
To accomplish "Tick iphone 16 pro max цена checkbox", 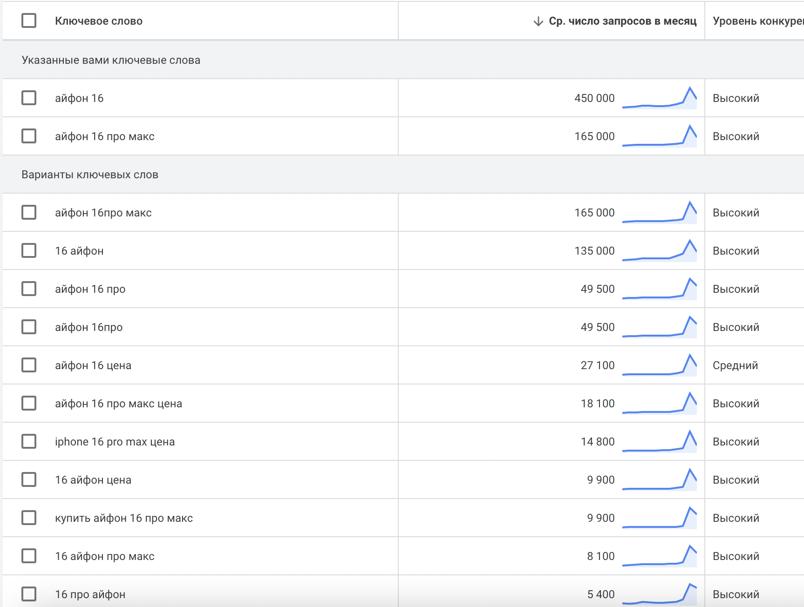I will point(29,441).
